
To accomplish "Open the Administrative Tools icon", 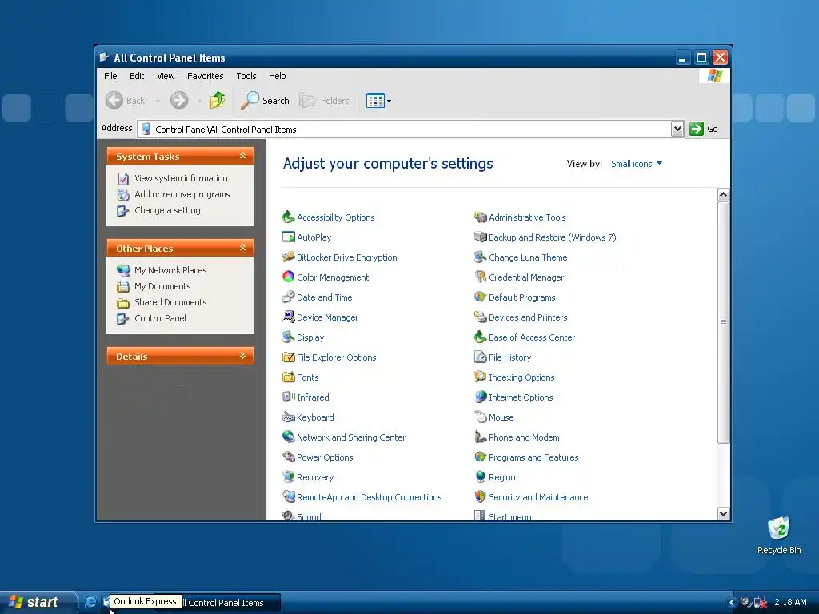I will (480, 217).
